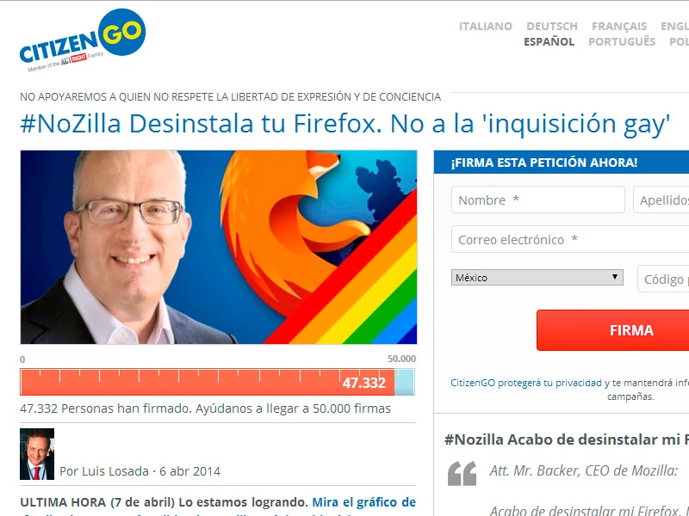Focus the Código postal field
This screenshot has height=516, width=689.
[663, 279]
